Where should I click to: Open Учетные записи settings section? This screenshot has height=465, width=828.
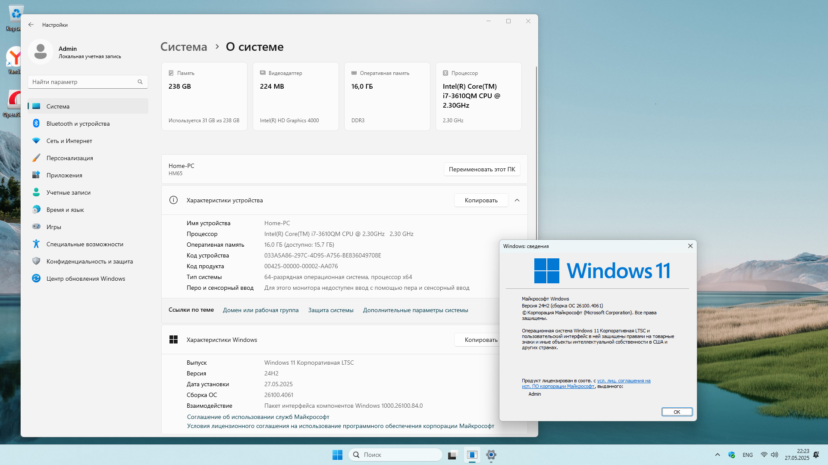[68, 192]
